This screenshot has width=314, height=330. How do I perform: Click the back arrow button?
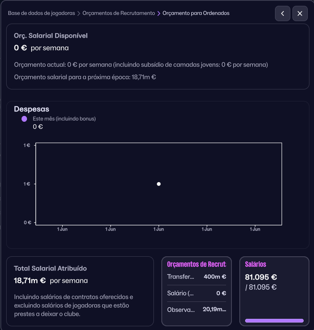click(x=282, y=14)
